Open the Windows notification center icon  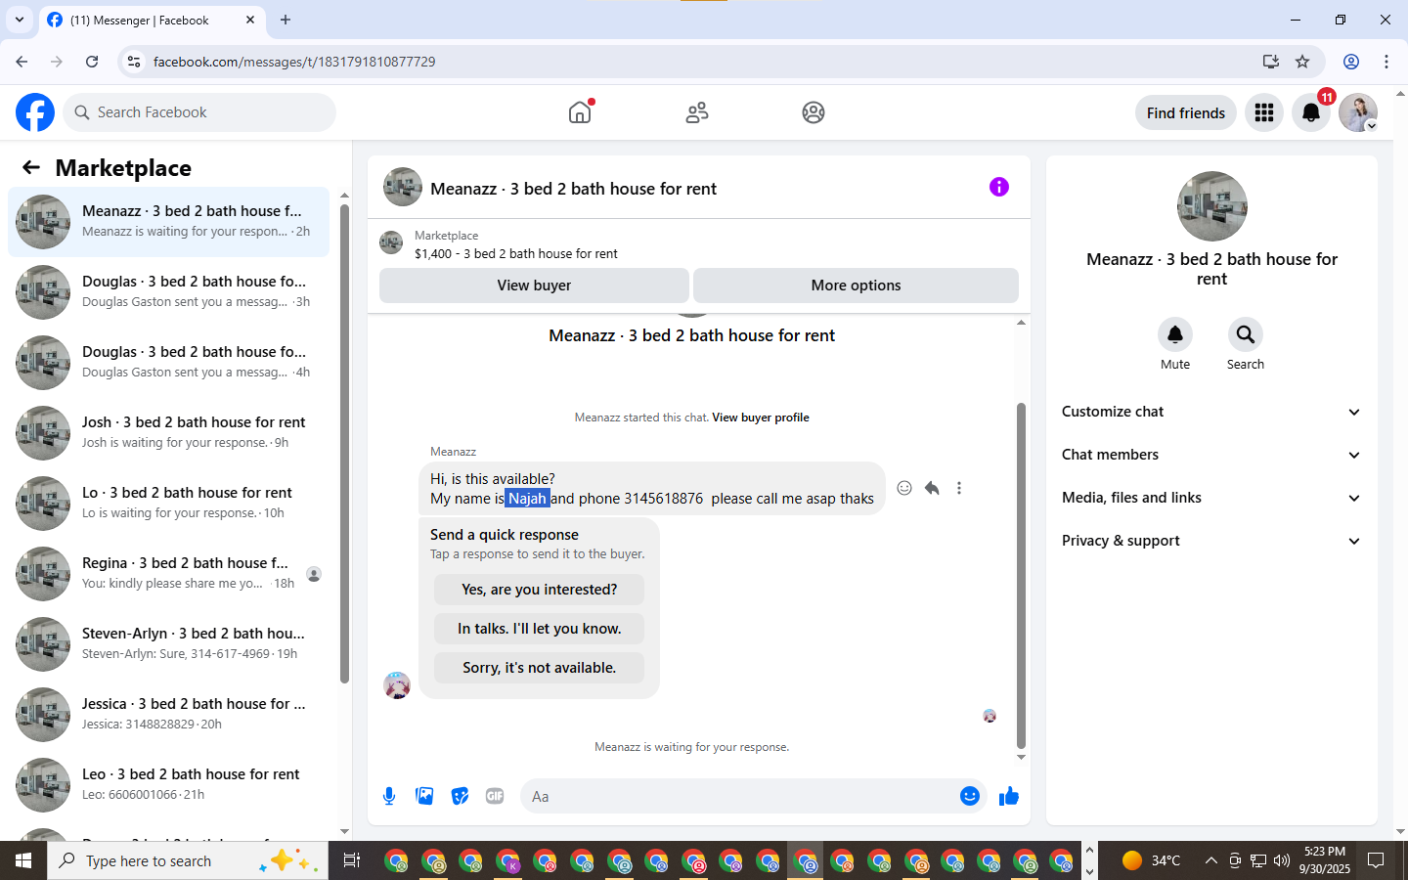(1376, 860)
